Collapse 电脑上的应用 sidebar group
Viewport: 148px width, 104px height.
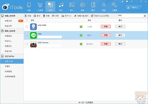pyautogui.click(x=12, y=16)
